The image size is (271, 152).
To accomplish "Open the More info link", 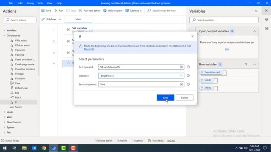I will (x=89, y=49).
